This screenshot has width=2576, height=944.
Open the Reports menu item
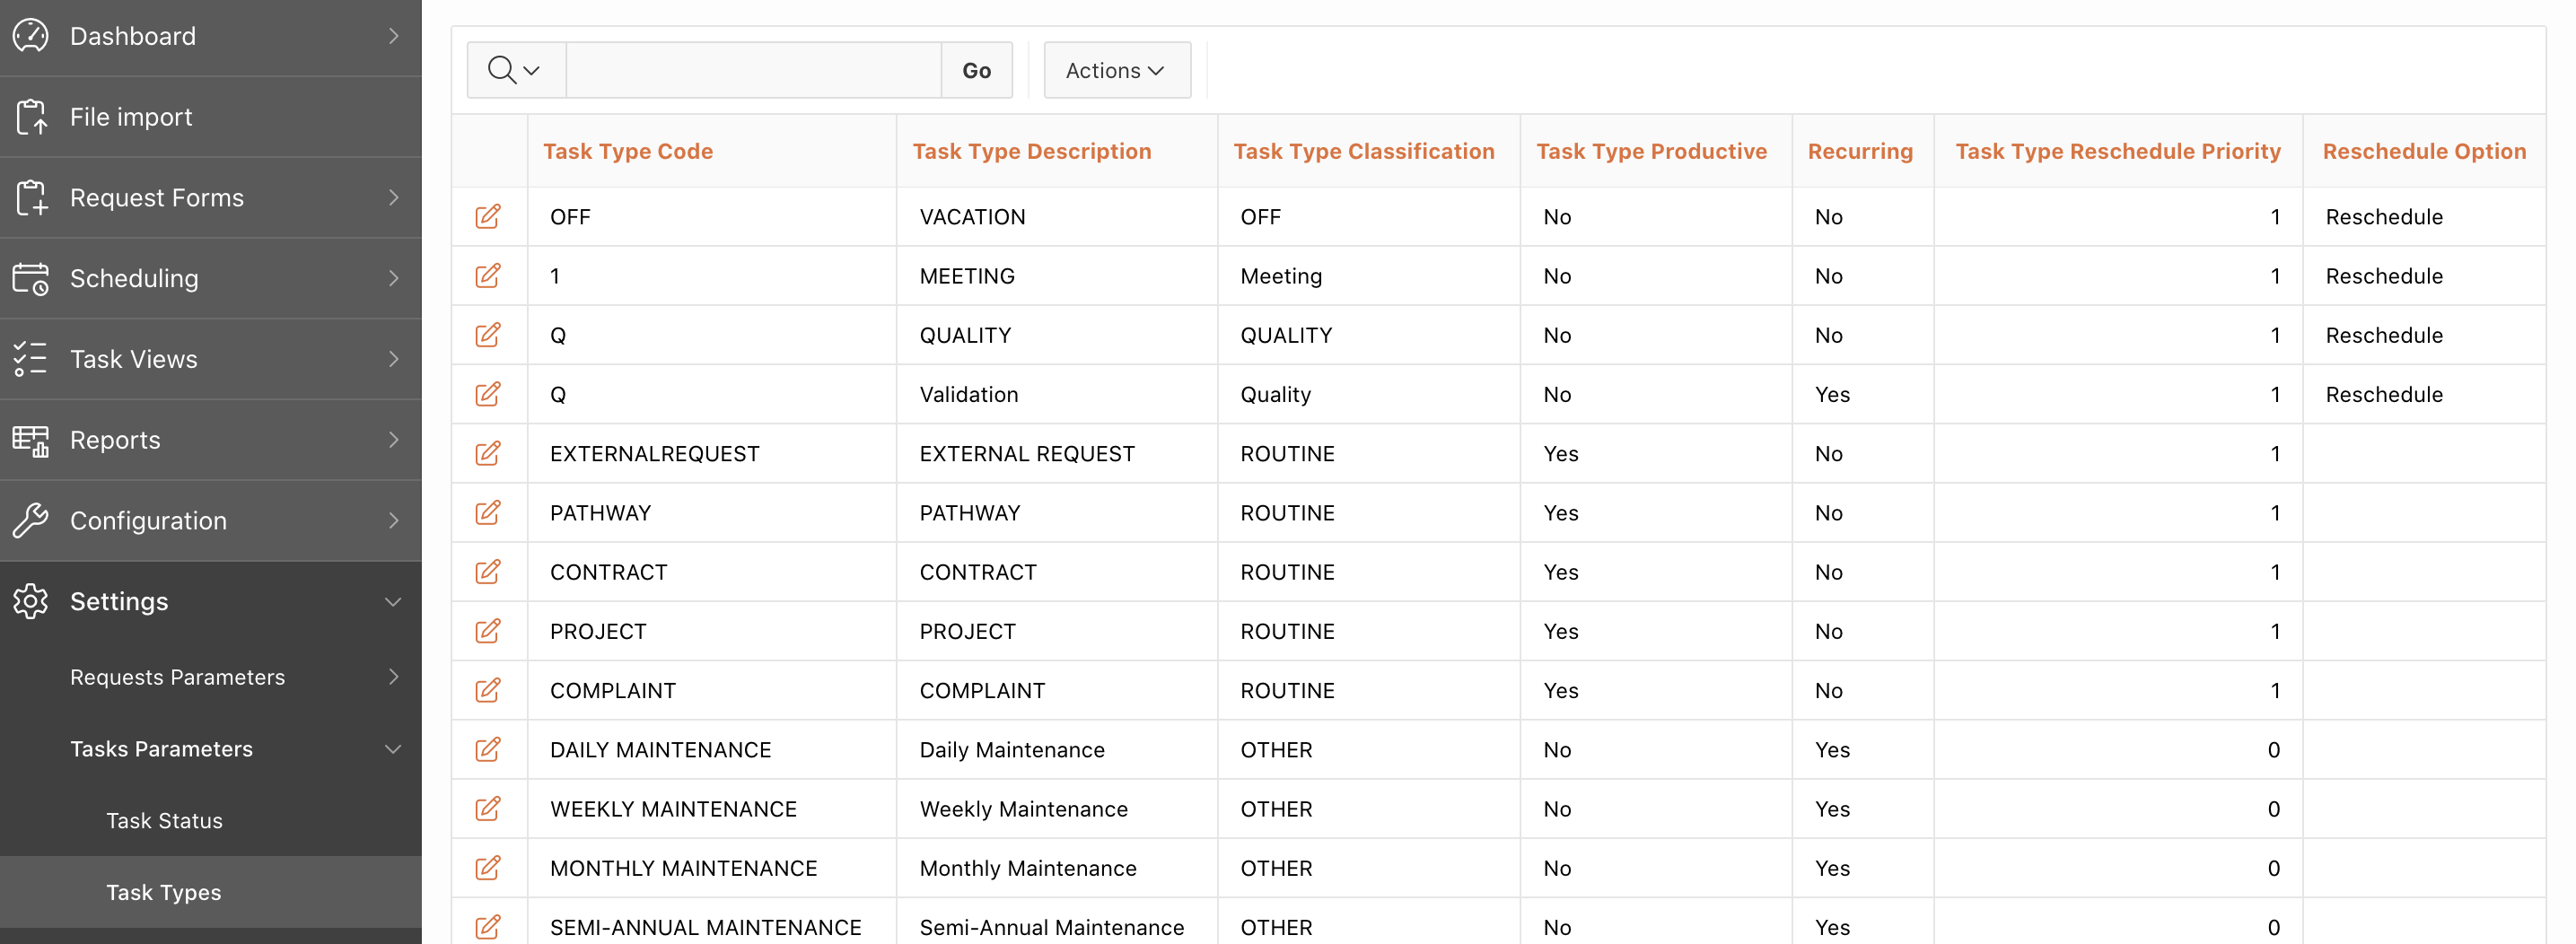click(x=211, y=440)
